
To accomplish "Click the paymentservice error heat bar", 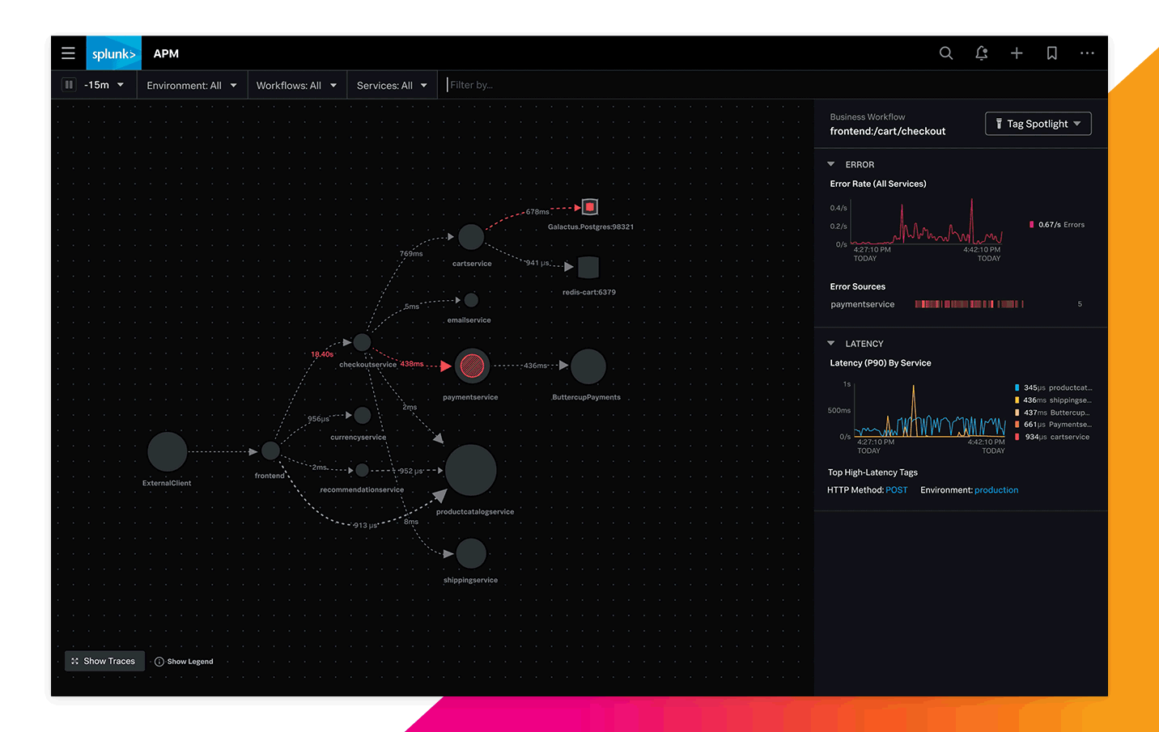I will coord(970,304).
